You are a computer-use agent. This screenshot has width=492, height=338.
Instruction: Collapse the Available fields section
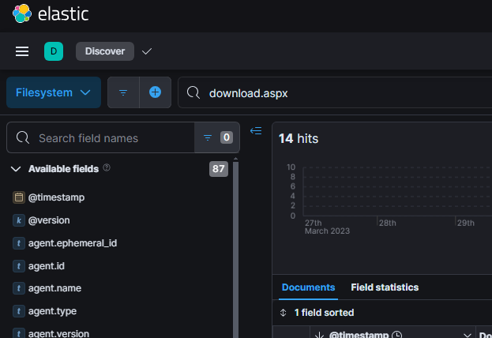click(16, 169)
